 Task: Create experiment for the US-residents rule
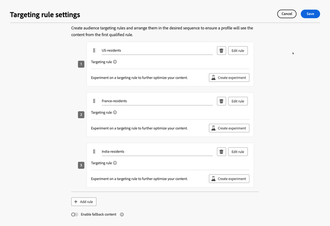click(229, 78)
